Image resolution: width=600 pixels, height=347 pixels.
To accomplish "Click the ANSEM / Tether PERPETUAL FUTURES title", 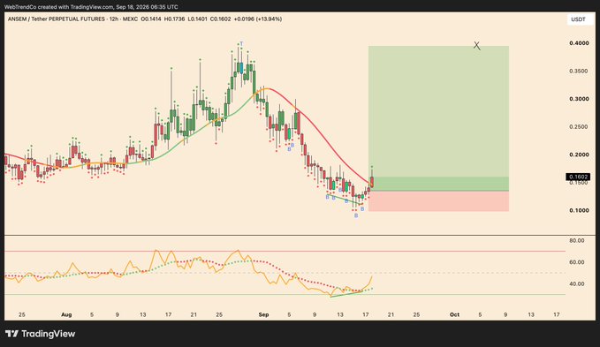I will pos(57,19).
